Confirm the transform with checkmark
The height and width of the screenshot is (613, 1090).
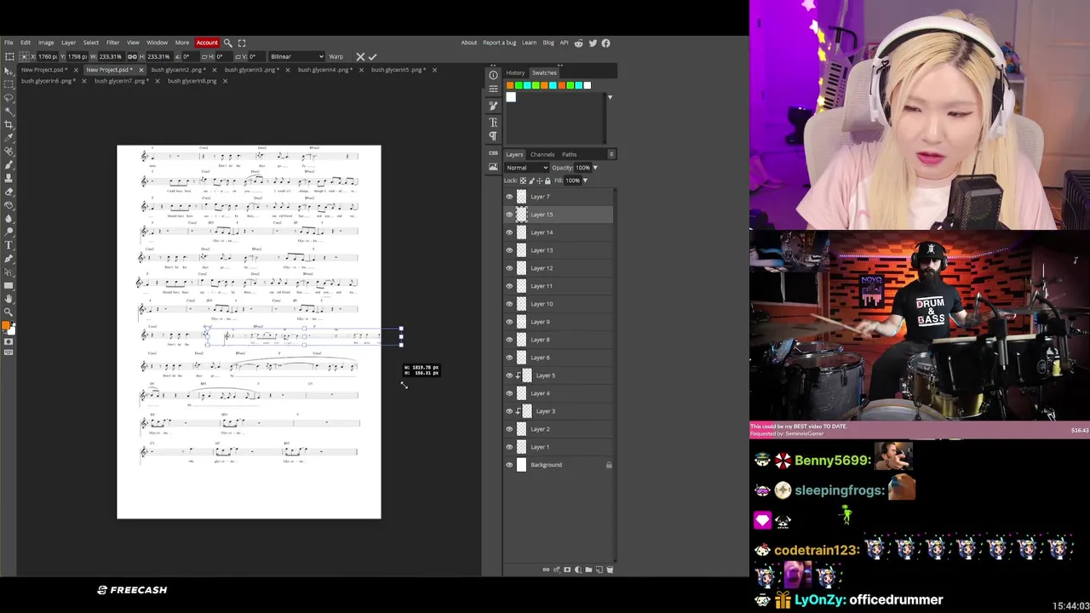(x=372, y=57)
